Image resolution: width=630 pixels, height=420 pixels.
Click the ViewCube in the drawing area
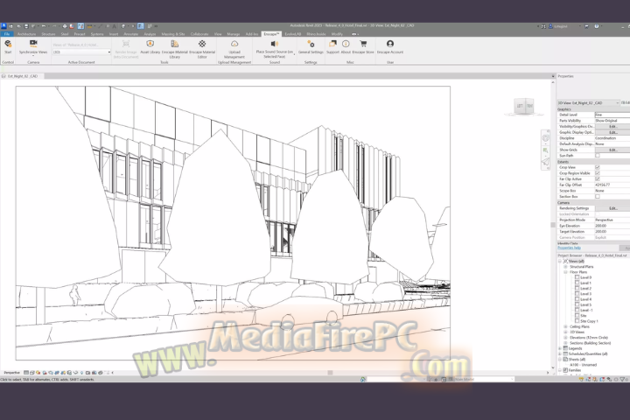(x=524, y=106)
